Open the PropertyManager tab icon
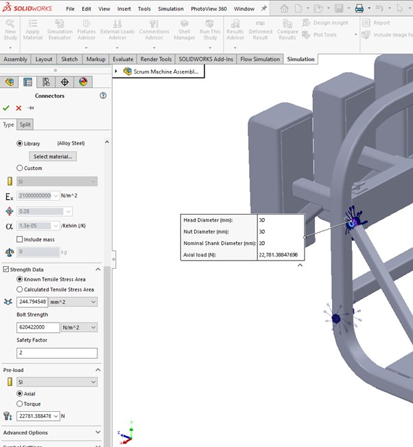 coord(28,82)
